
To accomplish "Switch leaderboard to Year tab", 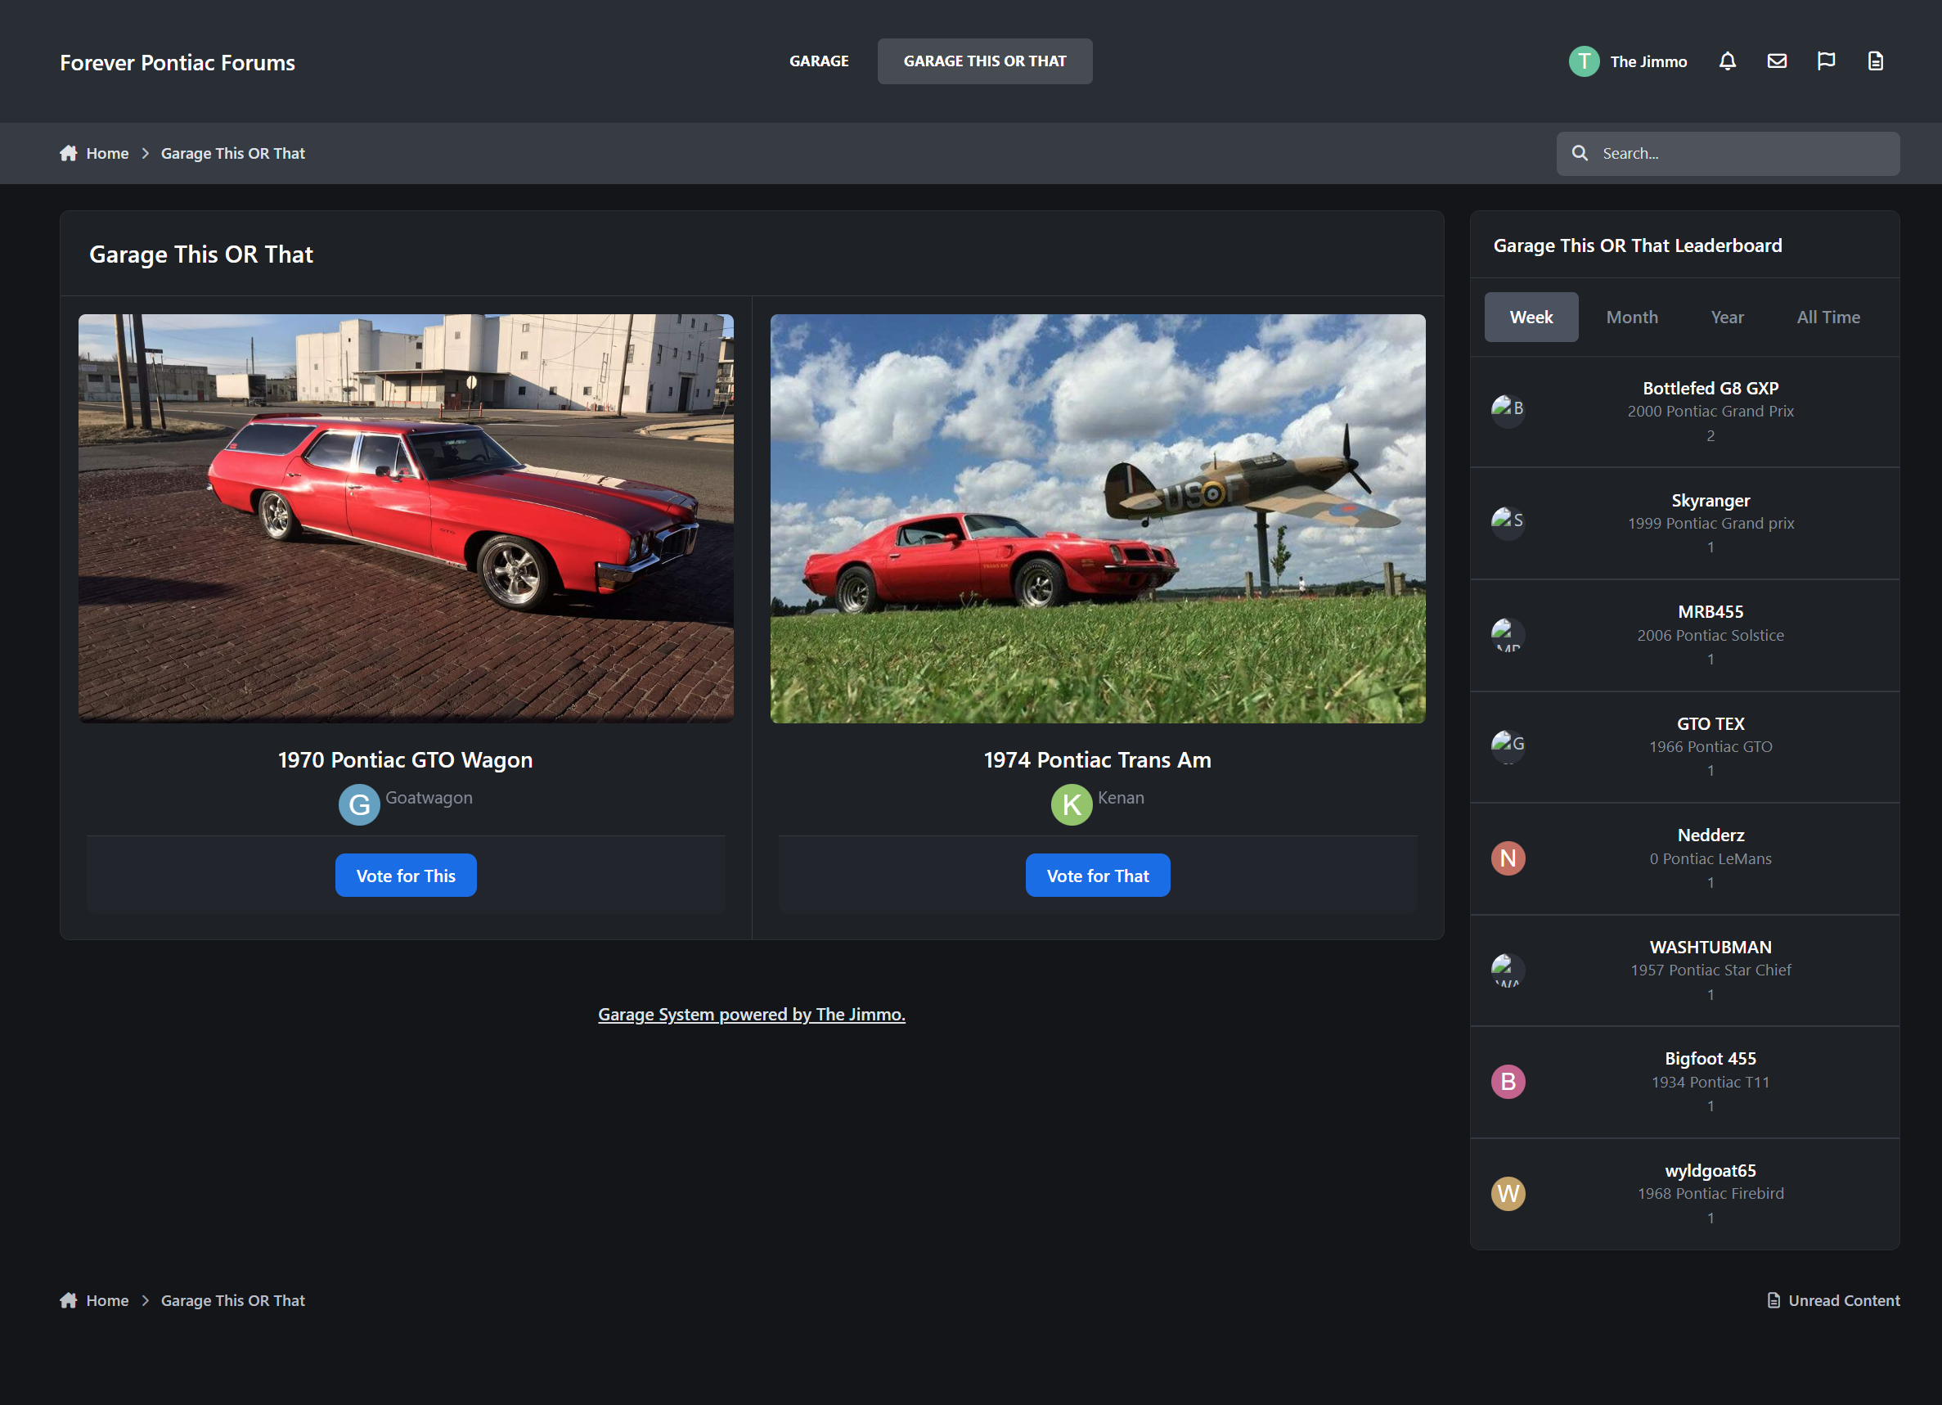I will coord(1727,317).
